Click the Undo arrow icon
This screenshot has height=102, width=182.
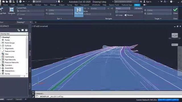tap(24, 2)
